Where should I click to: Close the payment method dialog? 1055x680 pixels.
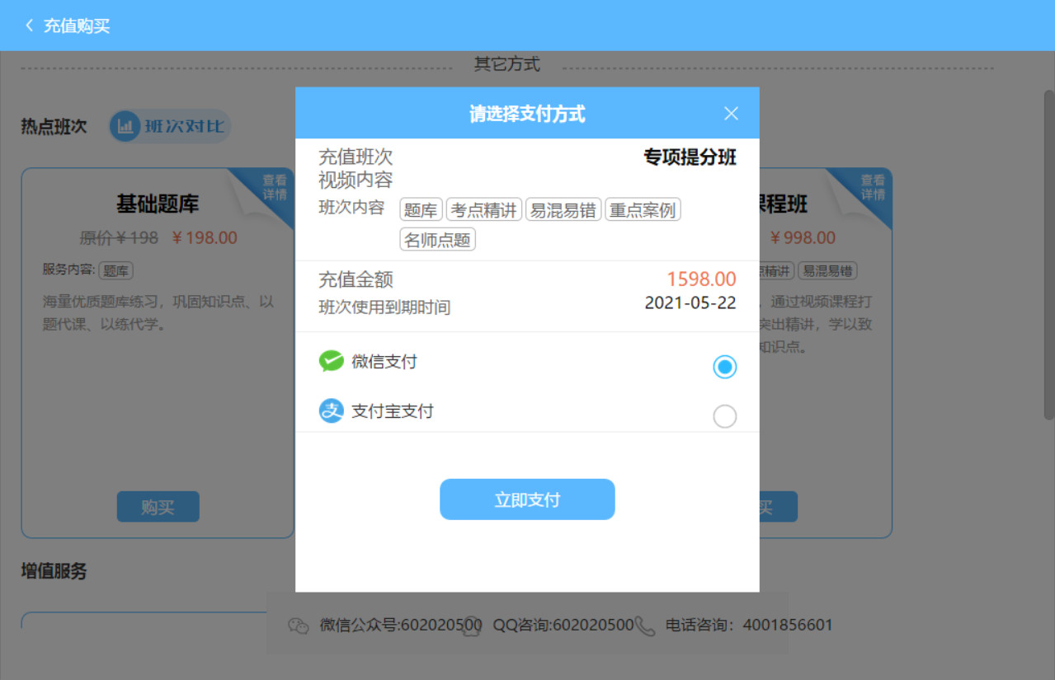[731, 114]
